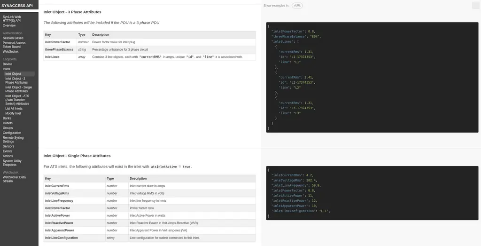Viewport: 481px width, 246px height.
Task: Open System Utility Endpoints section
Action: (x=12, y=163)
